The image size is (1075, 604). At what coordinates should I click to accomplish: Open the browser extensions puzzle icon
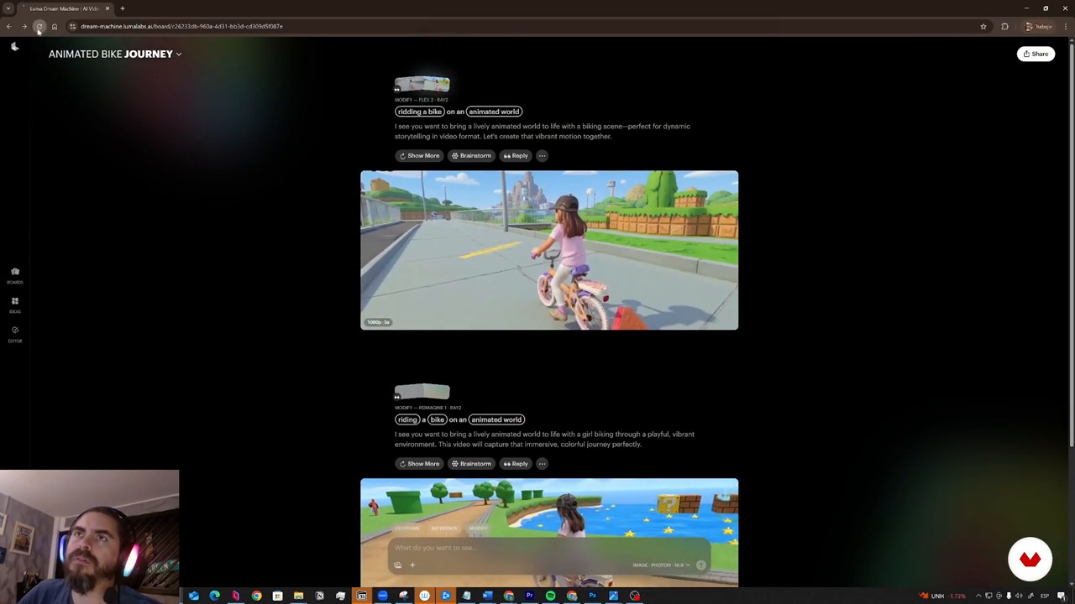[1004, 26]
